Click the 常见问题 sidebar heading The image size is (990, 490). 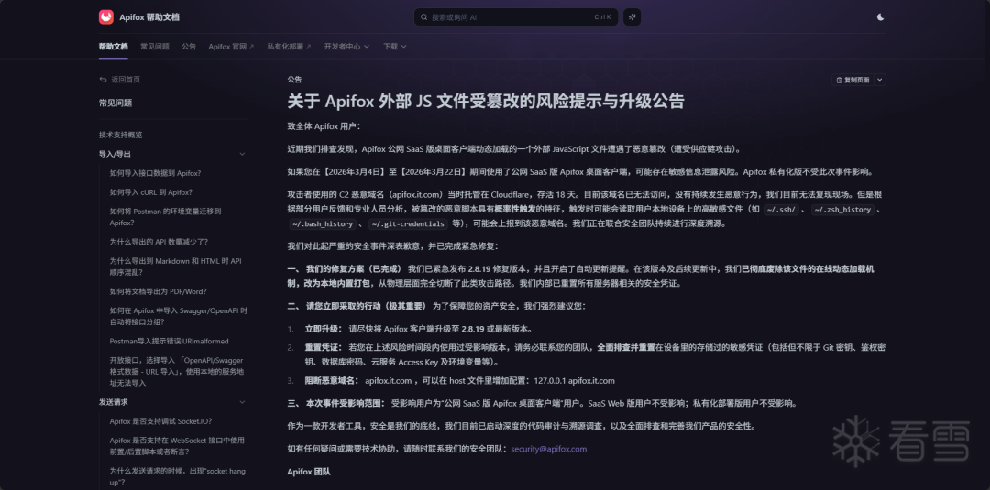coord(115,103)
